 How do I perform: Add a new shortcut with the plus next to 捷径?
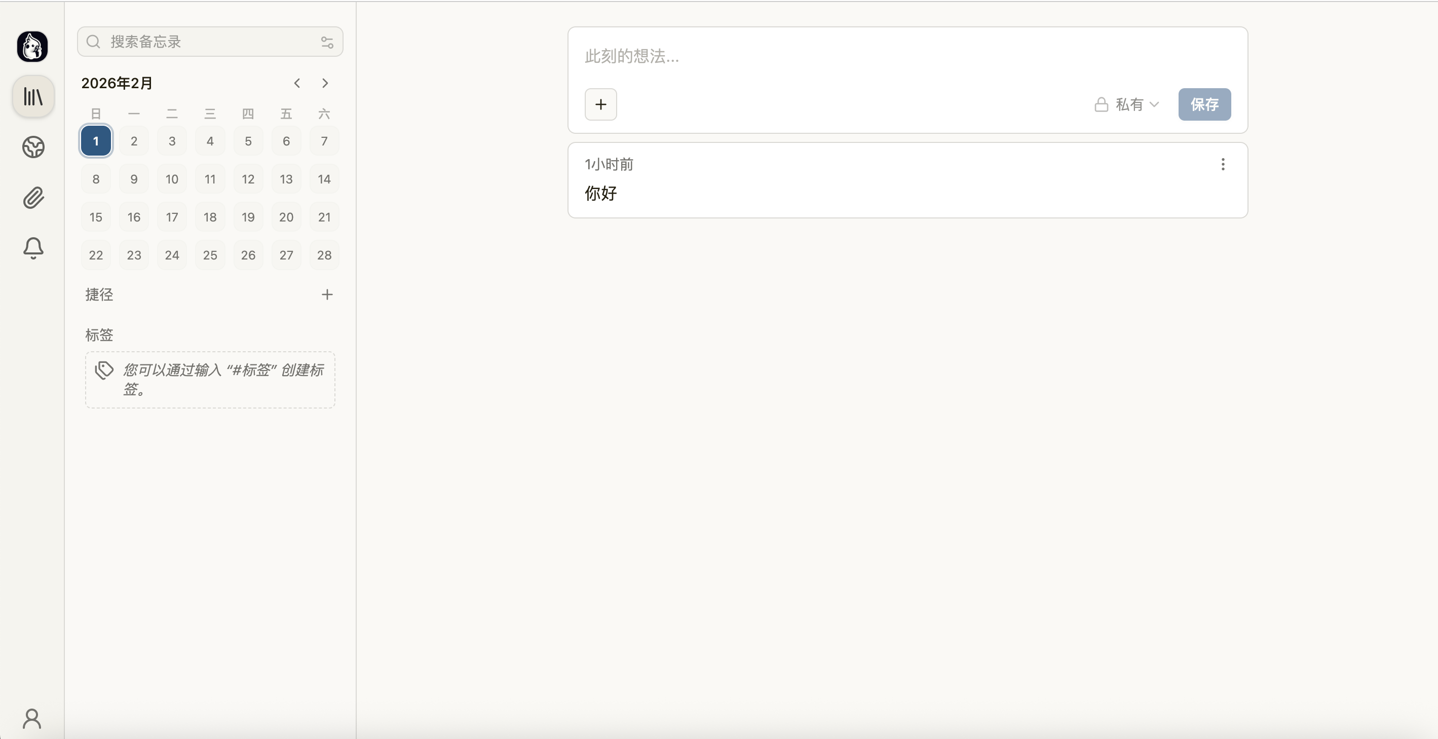click(x=327, y=294)
